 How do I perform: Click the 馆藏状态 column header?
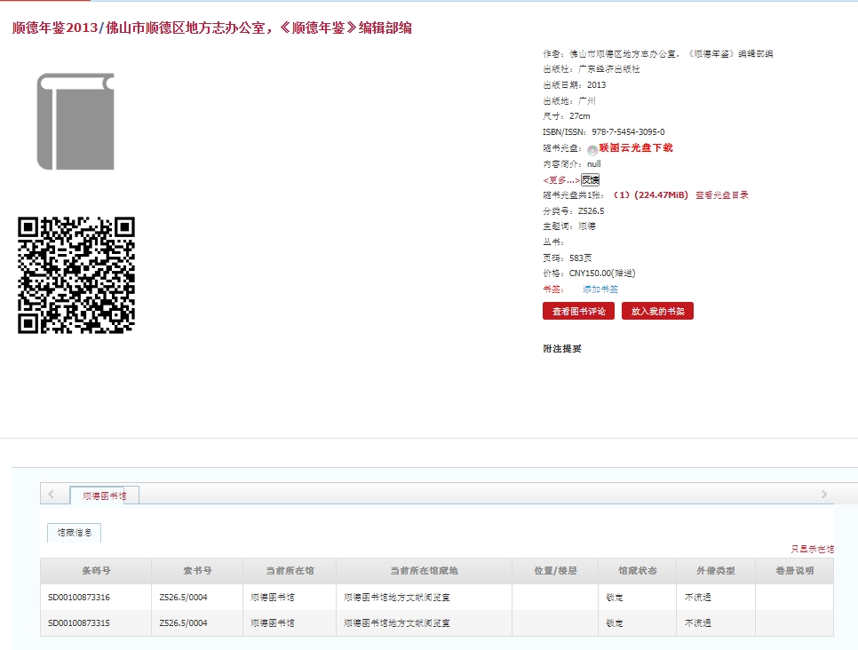[x=635, y=570]
